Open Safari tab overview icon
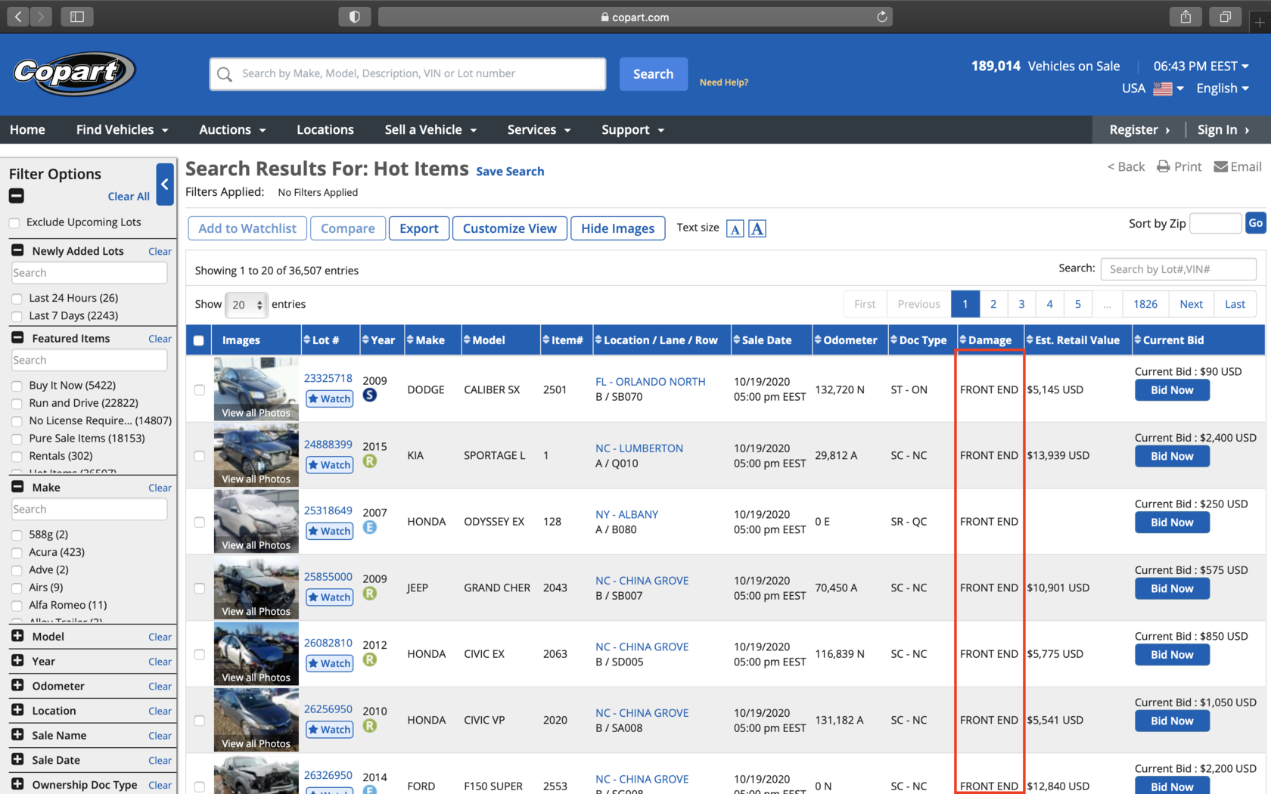Image resolution: width=1271 pixels, height=794 pixels. pyautogui.click(x=1225, y=17)
